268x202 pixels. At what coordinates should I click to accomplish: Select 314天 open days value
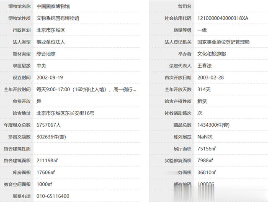click(204, 89)
